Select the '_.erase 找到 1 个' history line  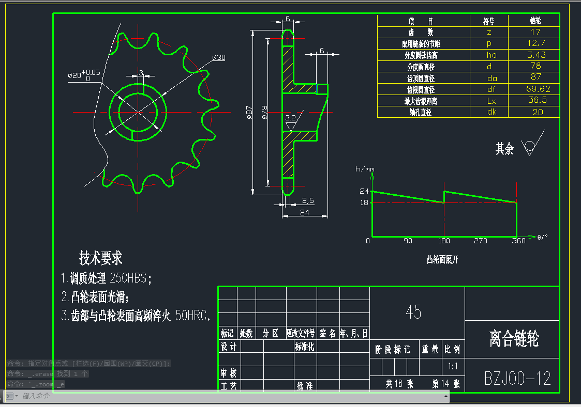tap(48, 374)
